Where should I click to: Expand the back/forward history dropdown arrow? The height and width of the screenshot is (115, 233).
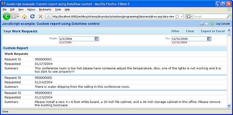point(18,16)
